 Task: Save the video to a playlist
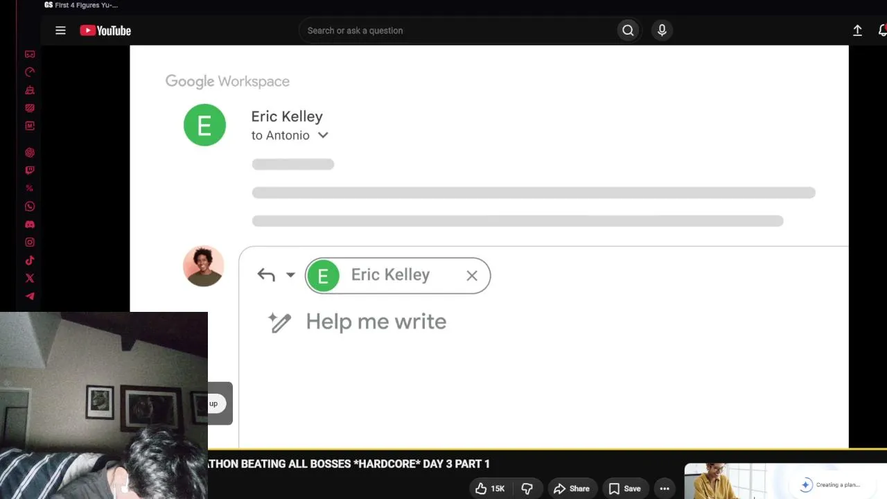(x=624, y=489)
